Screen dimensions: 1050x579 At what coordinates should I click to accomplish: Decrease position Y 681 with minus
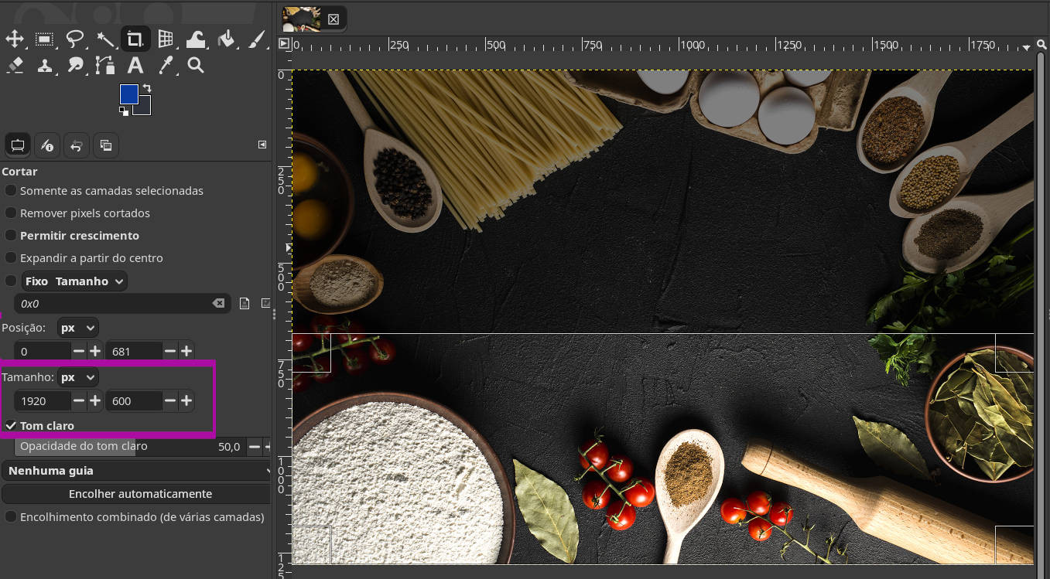(x=171, y=351)
